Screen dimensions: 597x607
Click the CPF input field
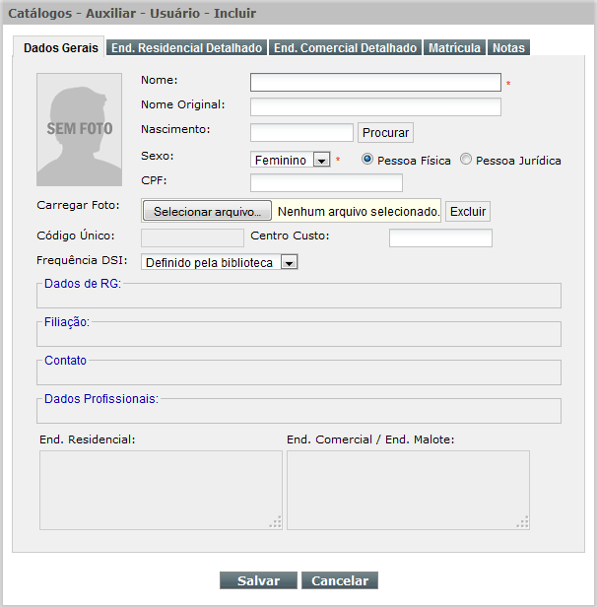point(326,183)
